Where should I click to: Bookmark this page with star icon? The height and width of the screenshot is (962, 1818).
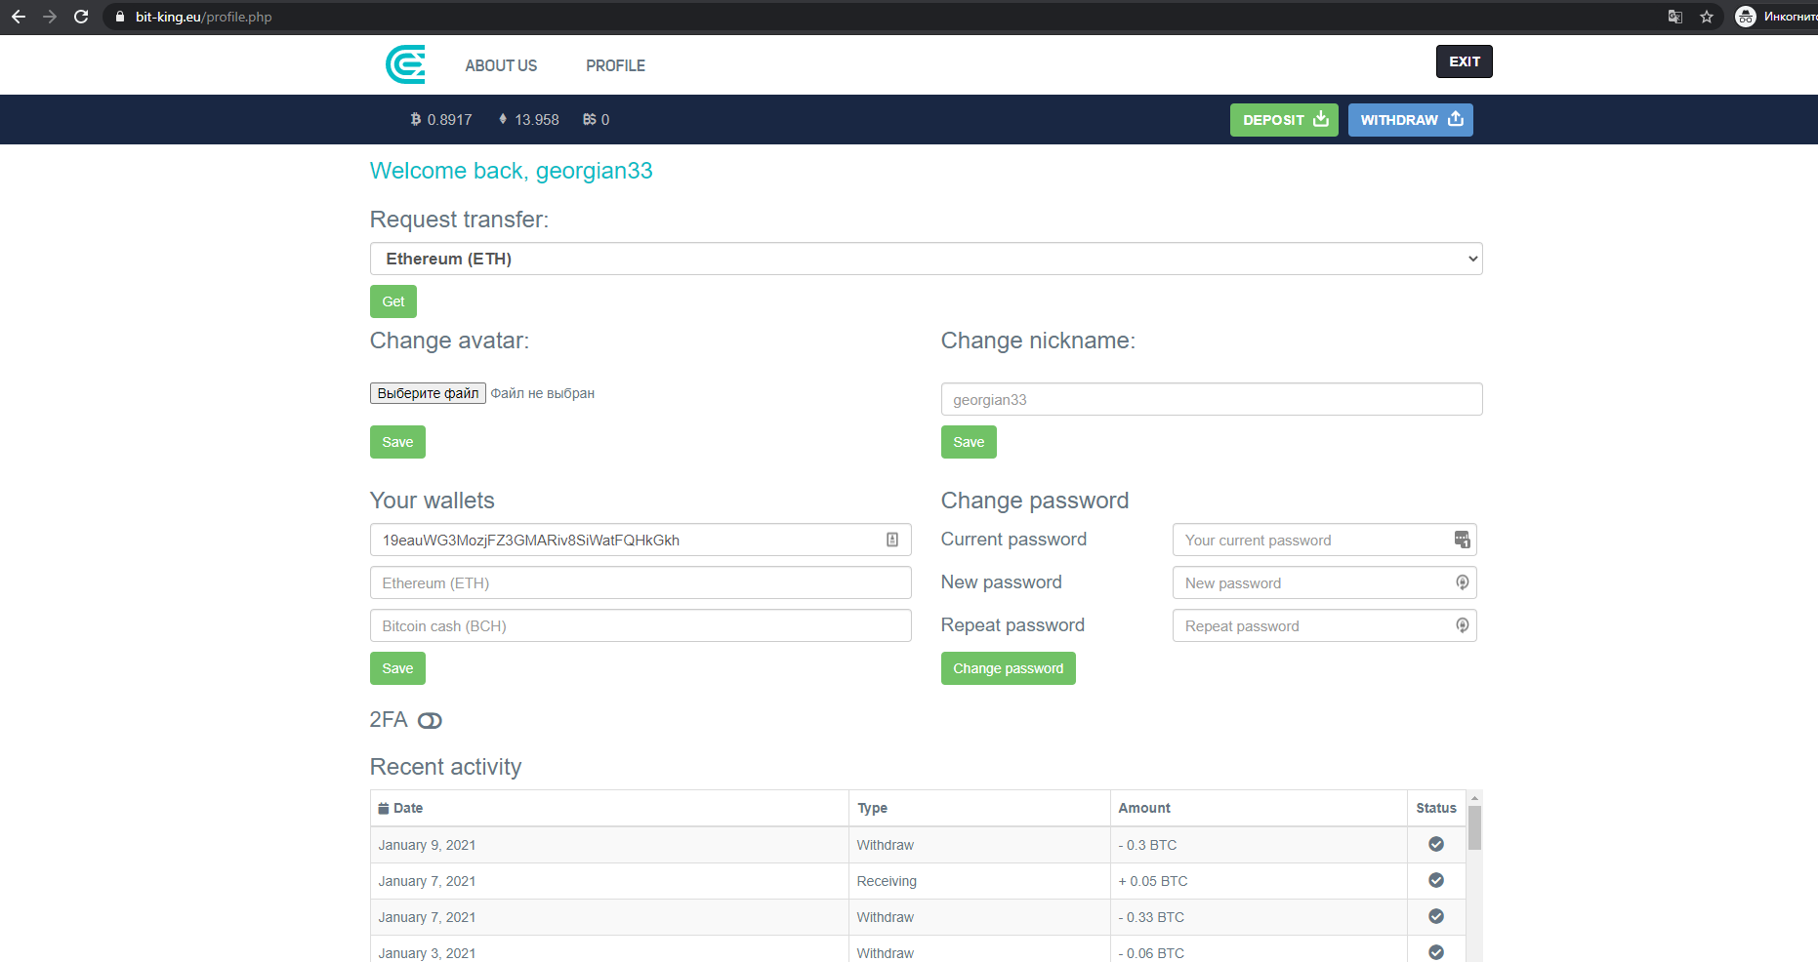(x=1707, y=17)
